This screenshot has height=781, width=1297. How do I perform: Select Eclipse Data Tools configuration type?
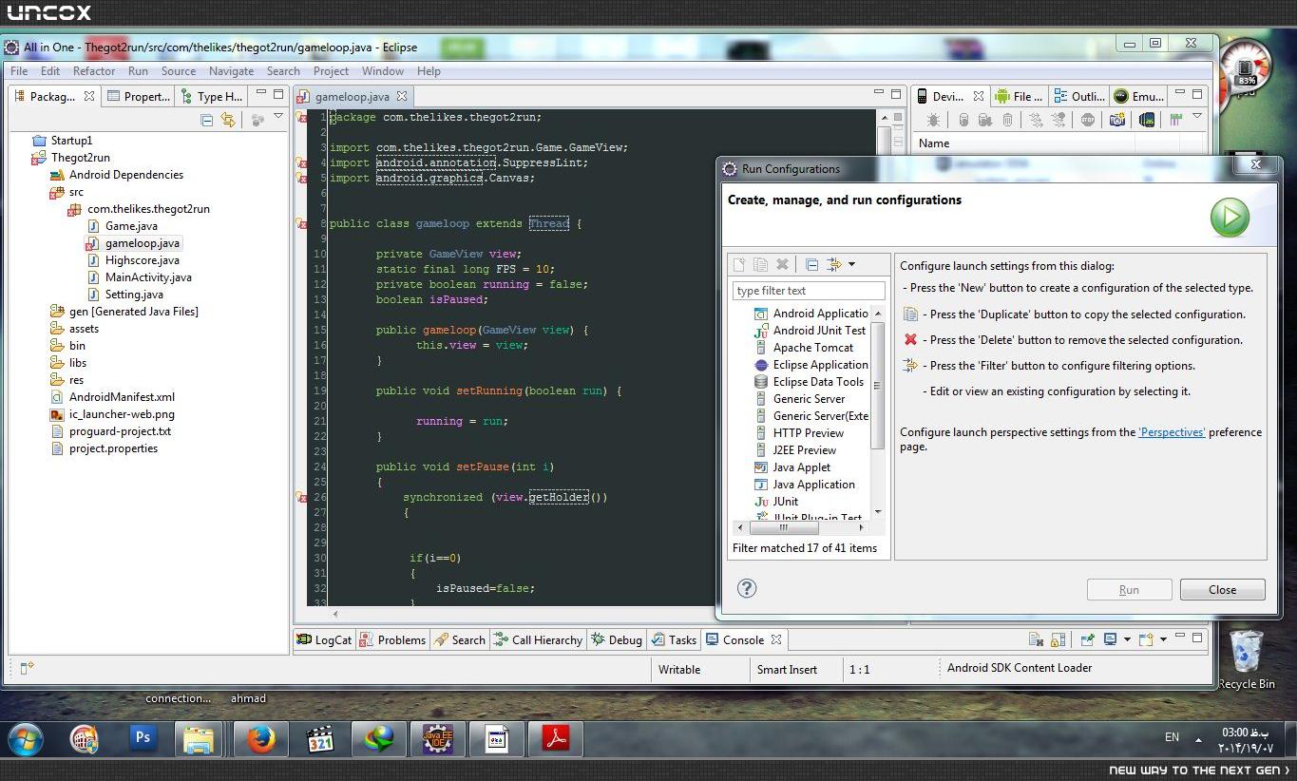(809, 381)
